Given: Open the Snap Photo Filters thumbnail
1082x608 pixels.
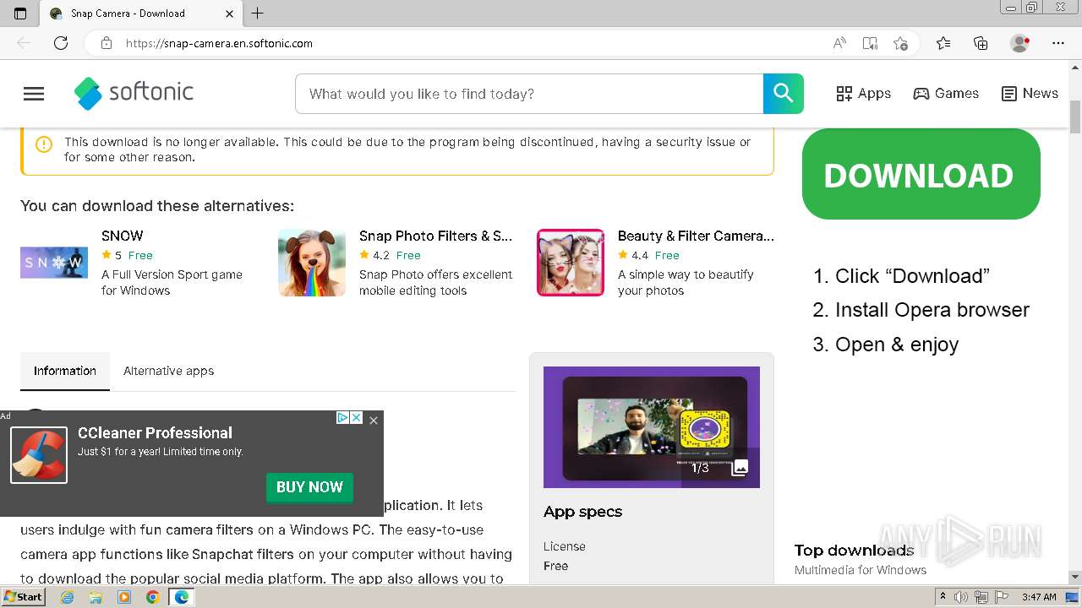Looking at the screenshot, I should [312, 263].
